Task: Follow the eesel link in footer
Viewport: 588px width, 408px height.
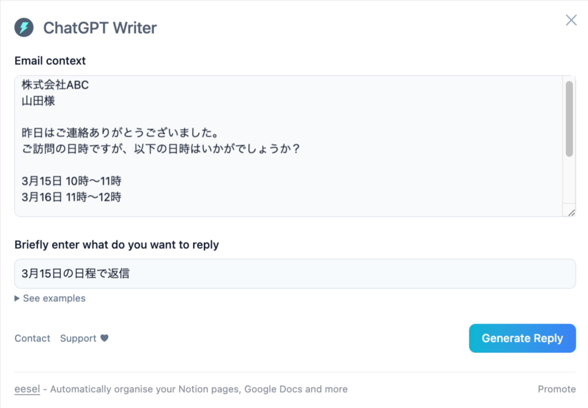Action: (x=27, y=389)
